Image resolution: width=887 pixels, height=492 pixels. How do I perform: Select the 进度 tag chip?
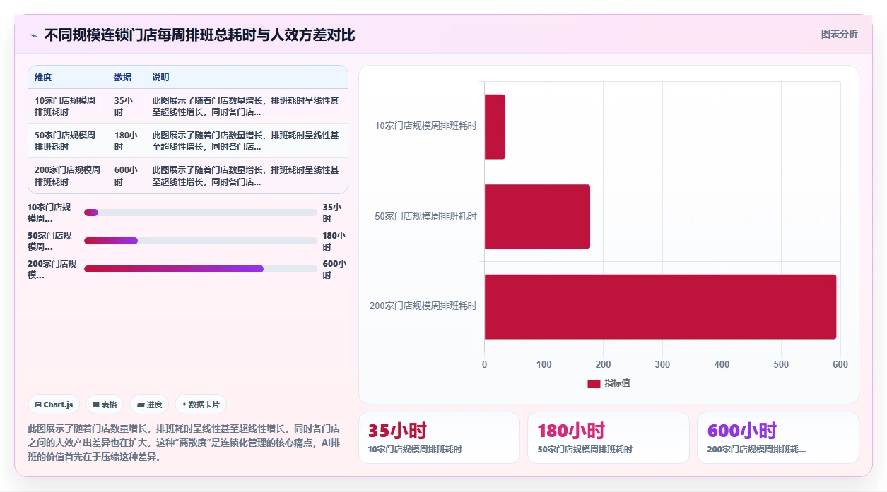point(149,404)
